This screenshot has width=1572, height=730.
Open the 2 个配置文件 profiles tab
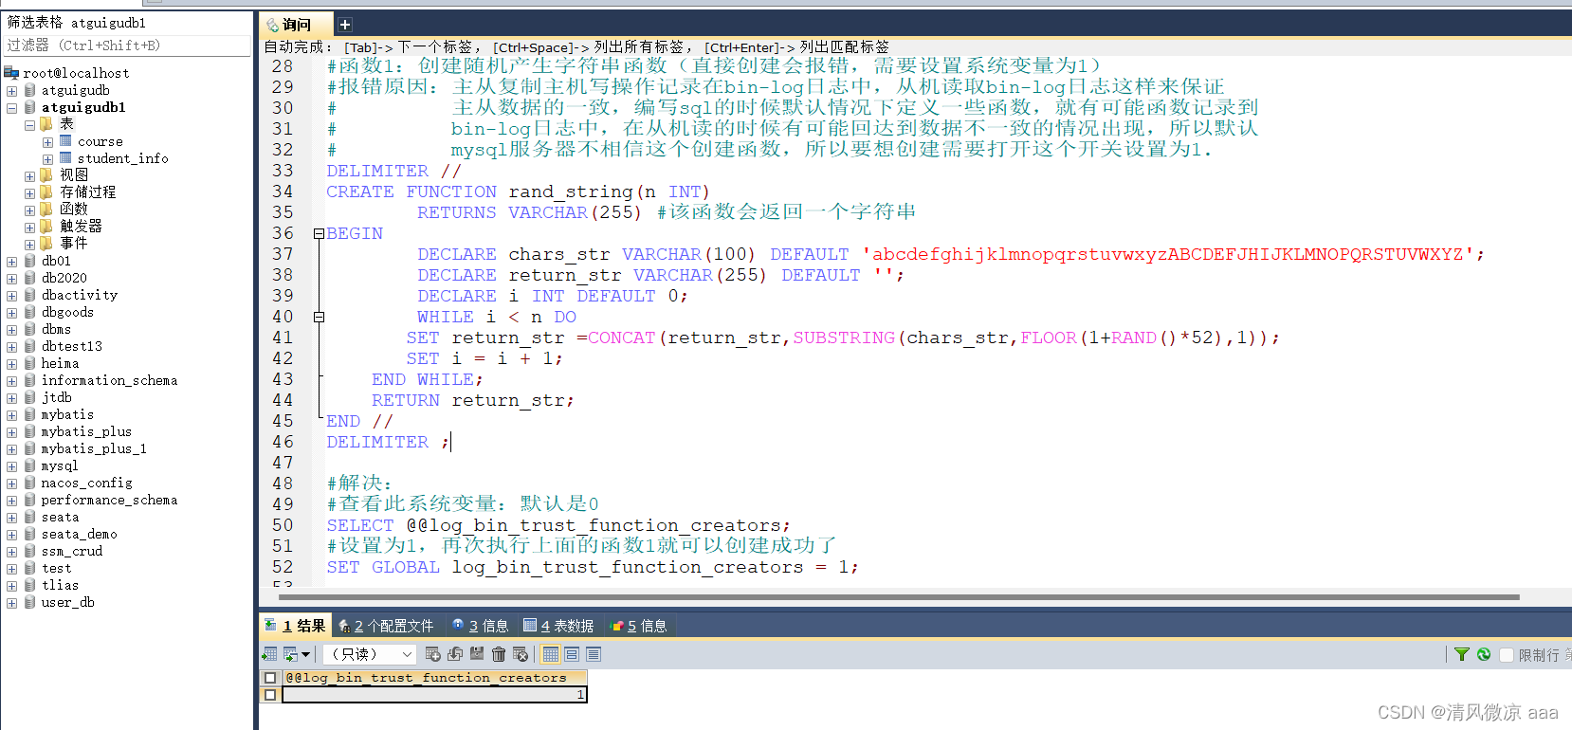click(386, 626)
